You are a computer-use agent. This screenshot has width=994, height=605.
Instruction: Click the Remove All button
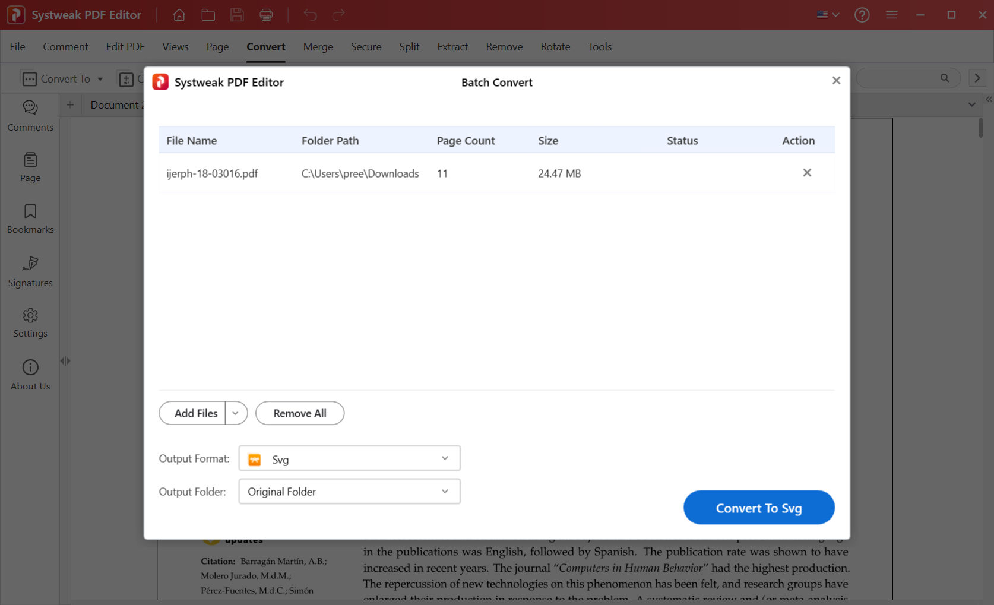tap(299, 413)
